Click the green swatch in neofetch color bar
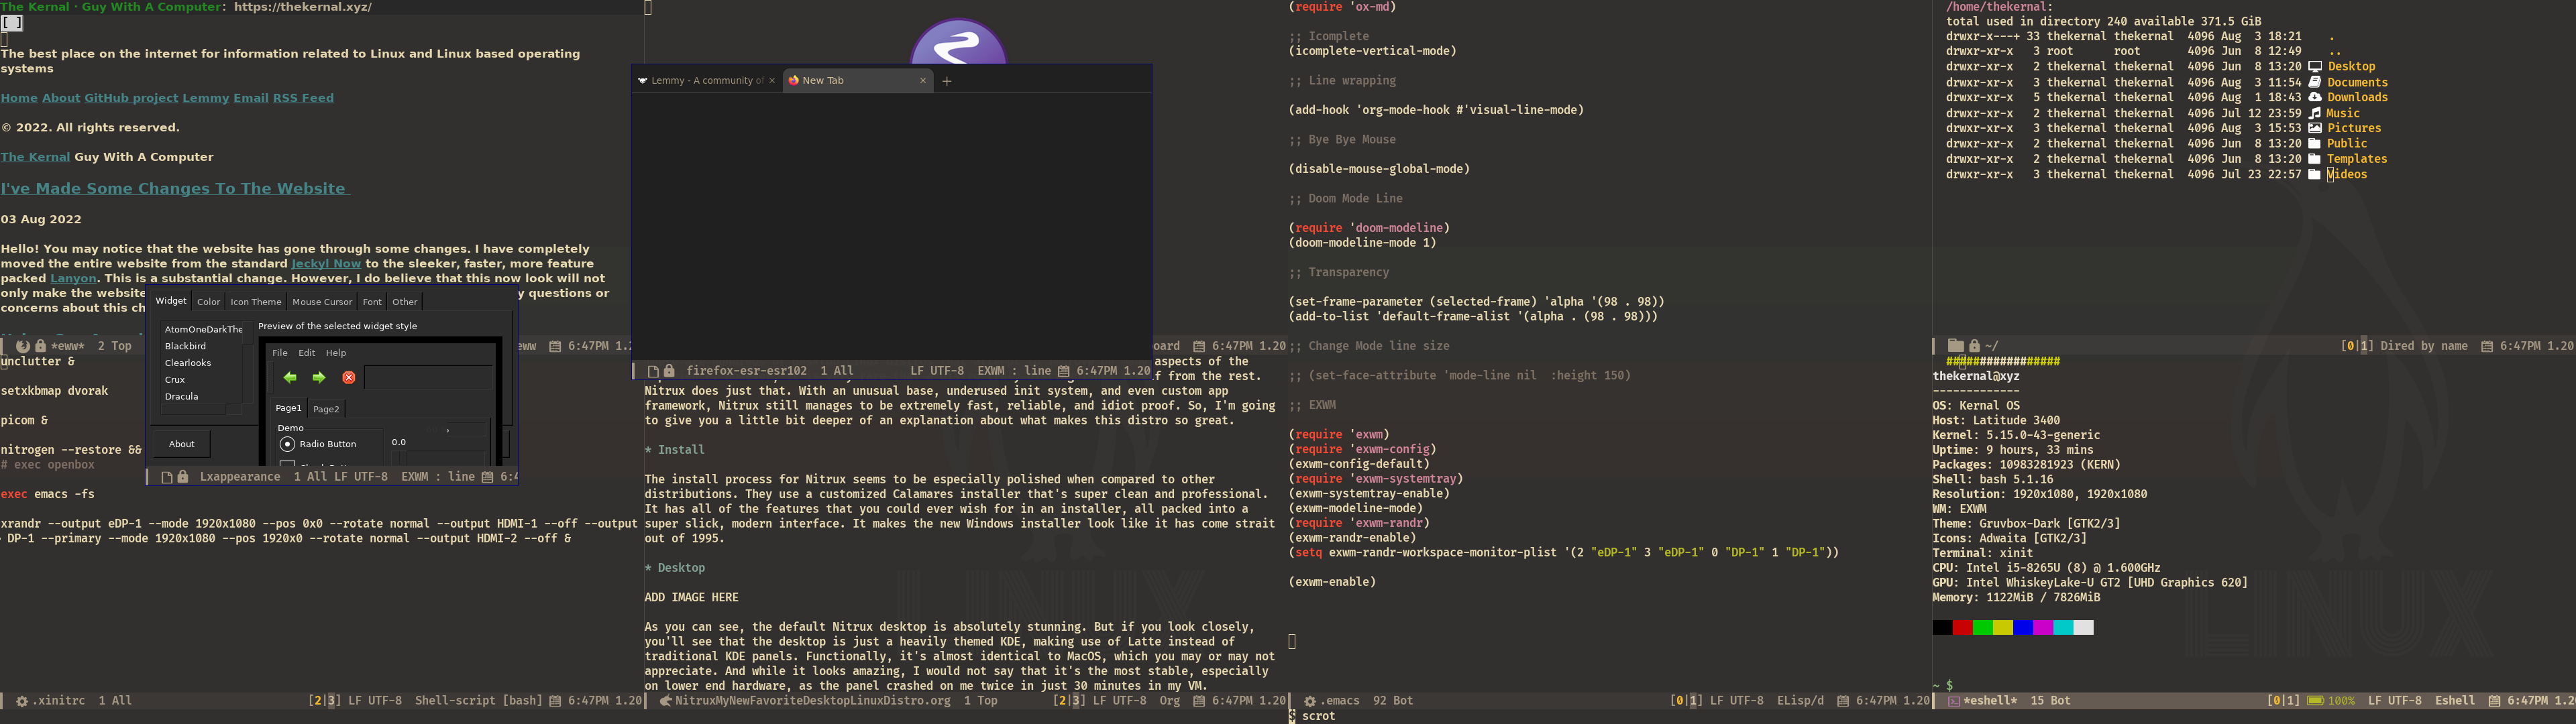 [x=1982, y=628]
